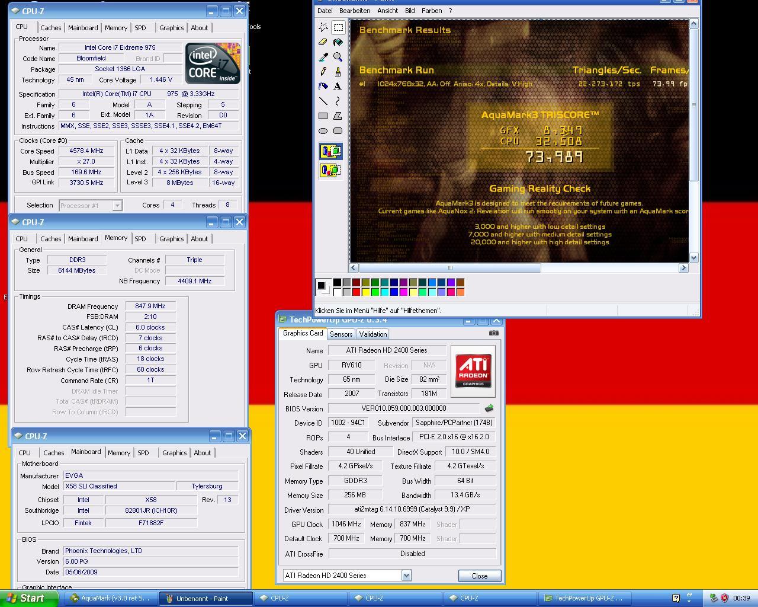758x607 pixels.
Task: Pick the bright blue color swatch
Action: tap(394, 292)
